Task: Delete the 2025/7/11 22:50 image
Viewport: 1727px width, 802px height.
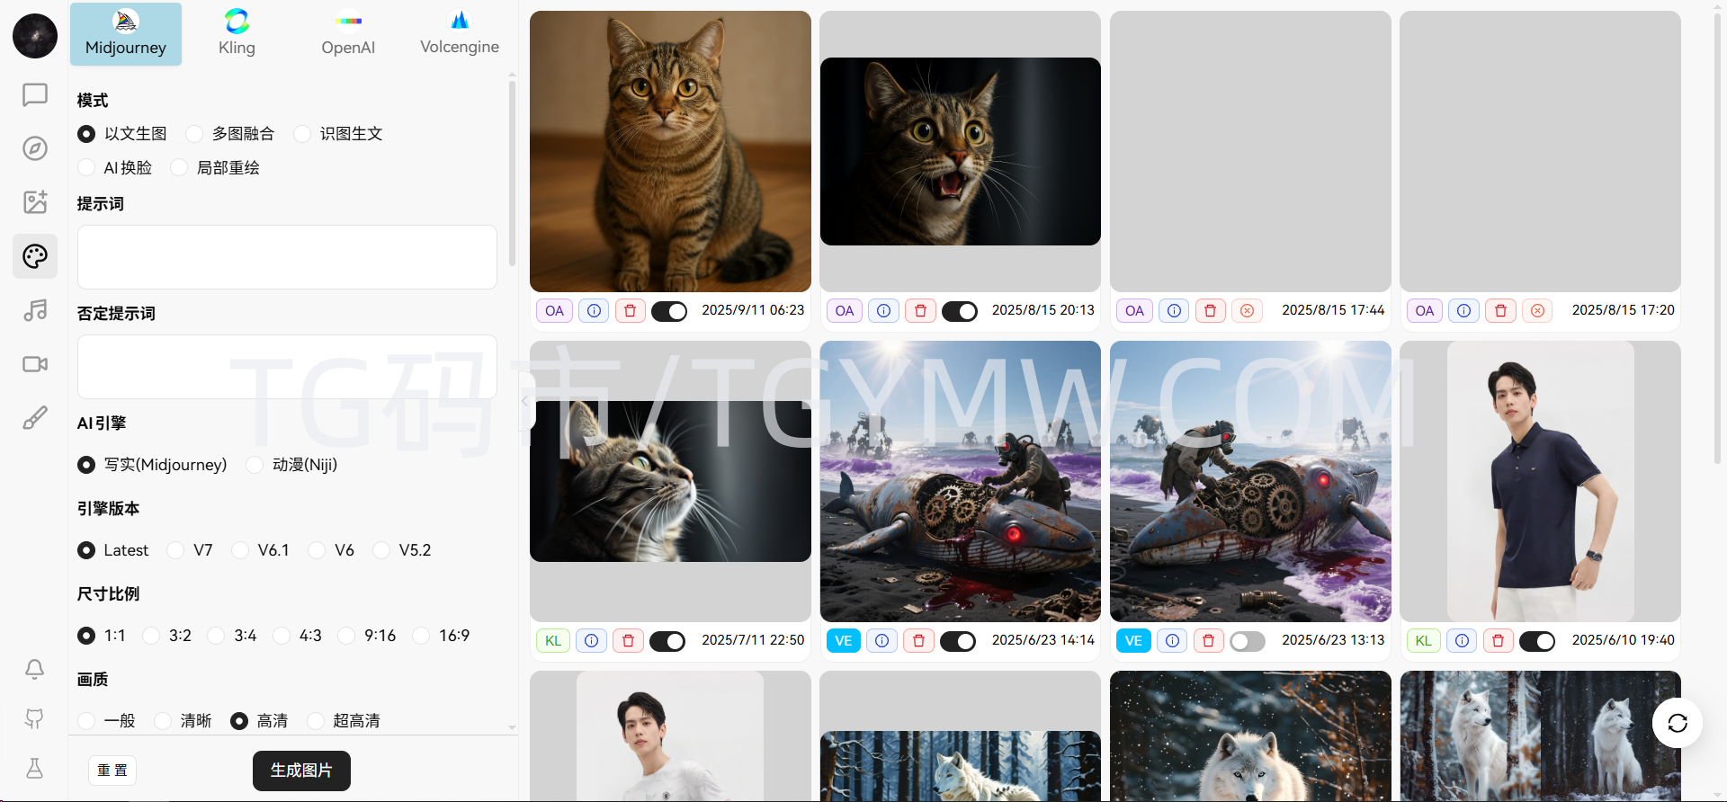Action: (x=628, y=641)
